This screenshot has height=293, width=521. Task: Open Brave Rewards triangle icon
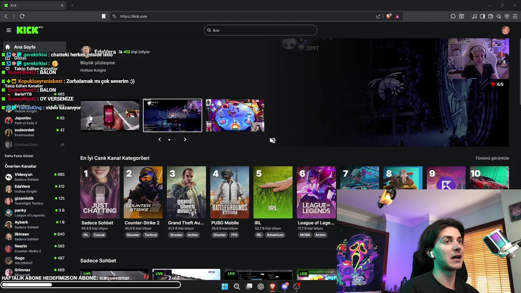(397, 16)
